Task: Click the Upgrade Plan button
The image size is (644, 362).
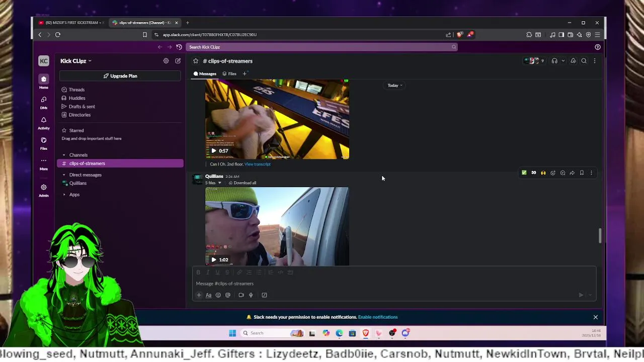Action: [x=120, y=76]
